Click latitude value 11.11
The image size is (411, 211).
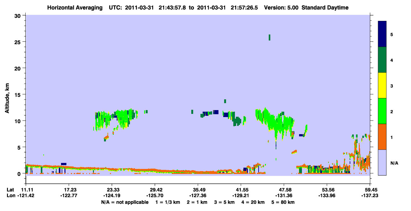point(26,190)
